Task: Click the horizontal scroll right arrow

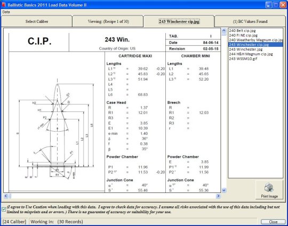Action: [218, 196]
